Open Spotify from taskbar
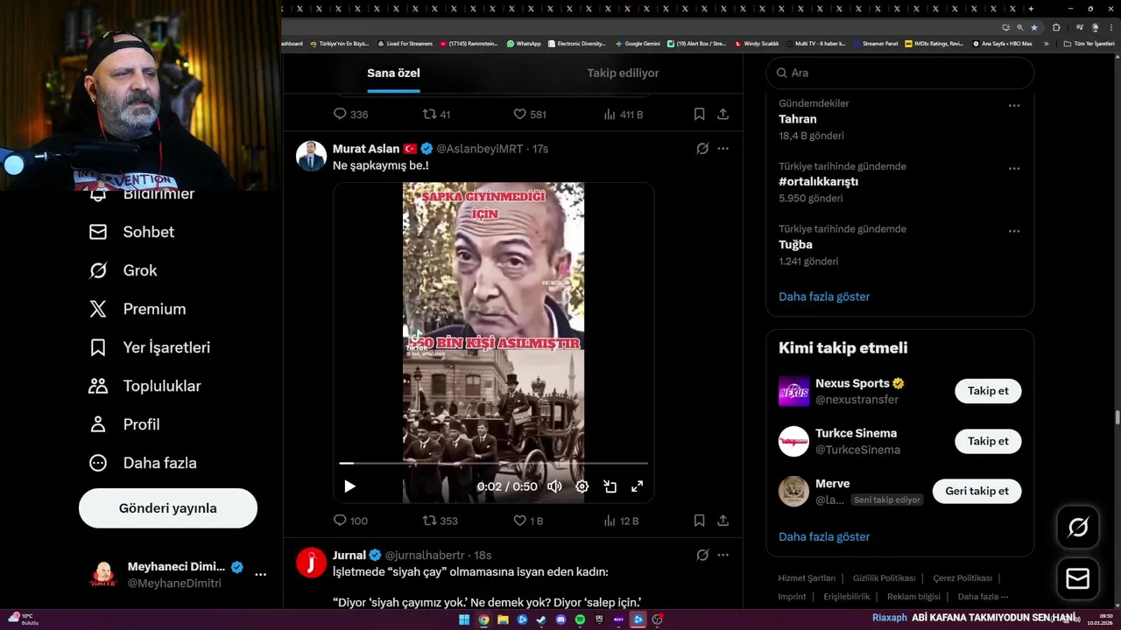1121x630 pixels. [580, 619]
